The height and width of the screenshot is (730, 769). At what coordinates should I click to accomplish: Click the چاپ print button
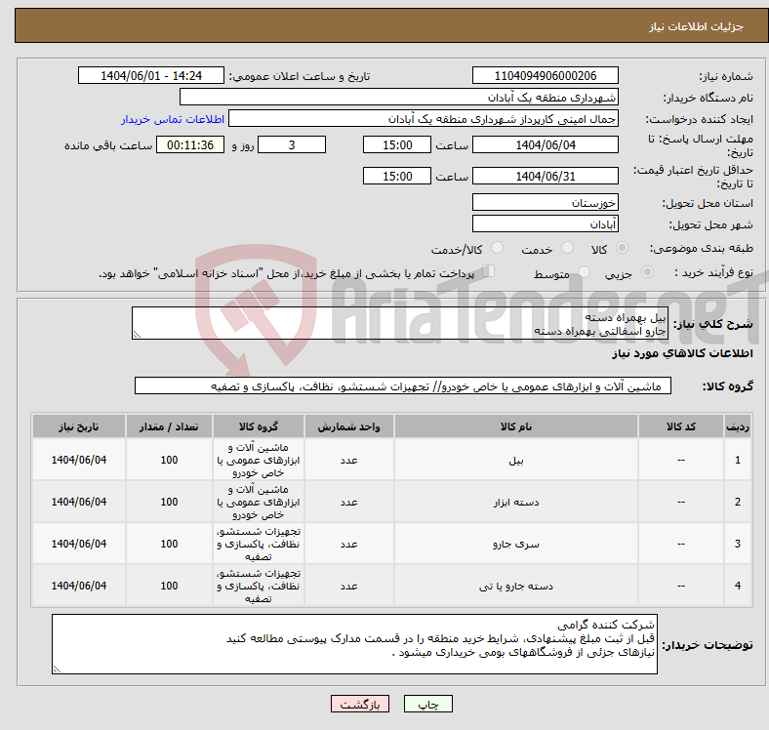pos(428,704)
